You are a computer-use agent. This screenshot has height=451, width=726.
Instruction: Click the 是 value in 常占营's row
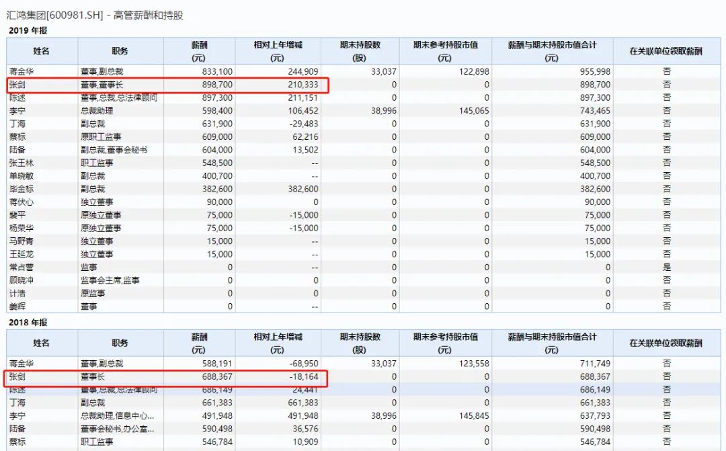tap(667, 268)
